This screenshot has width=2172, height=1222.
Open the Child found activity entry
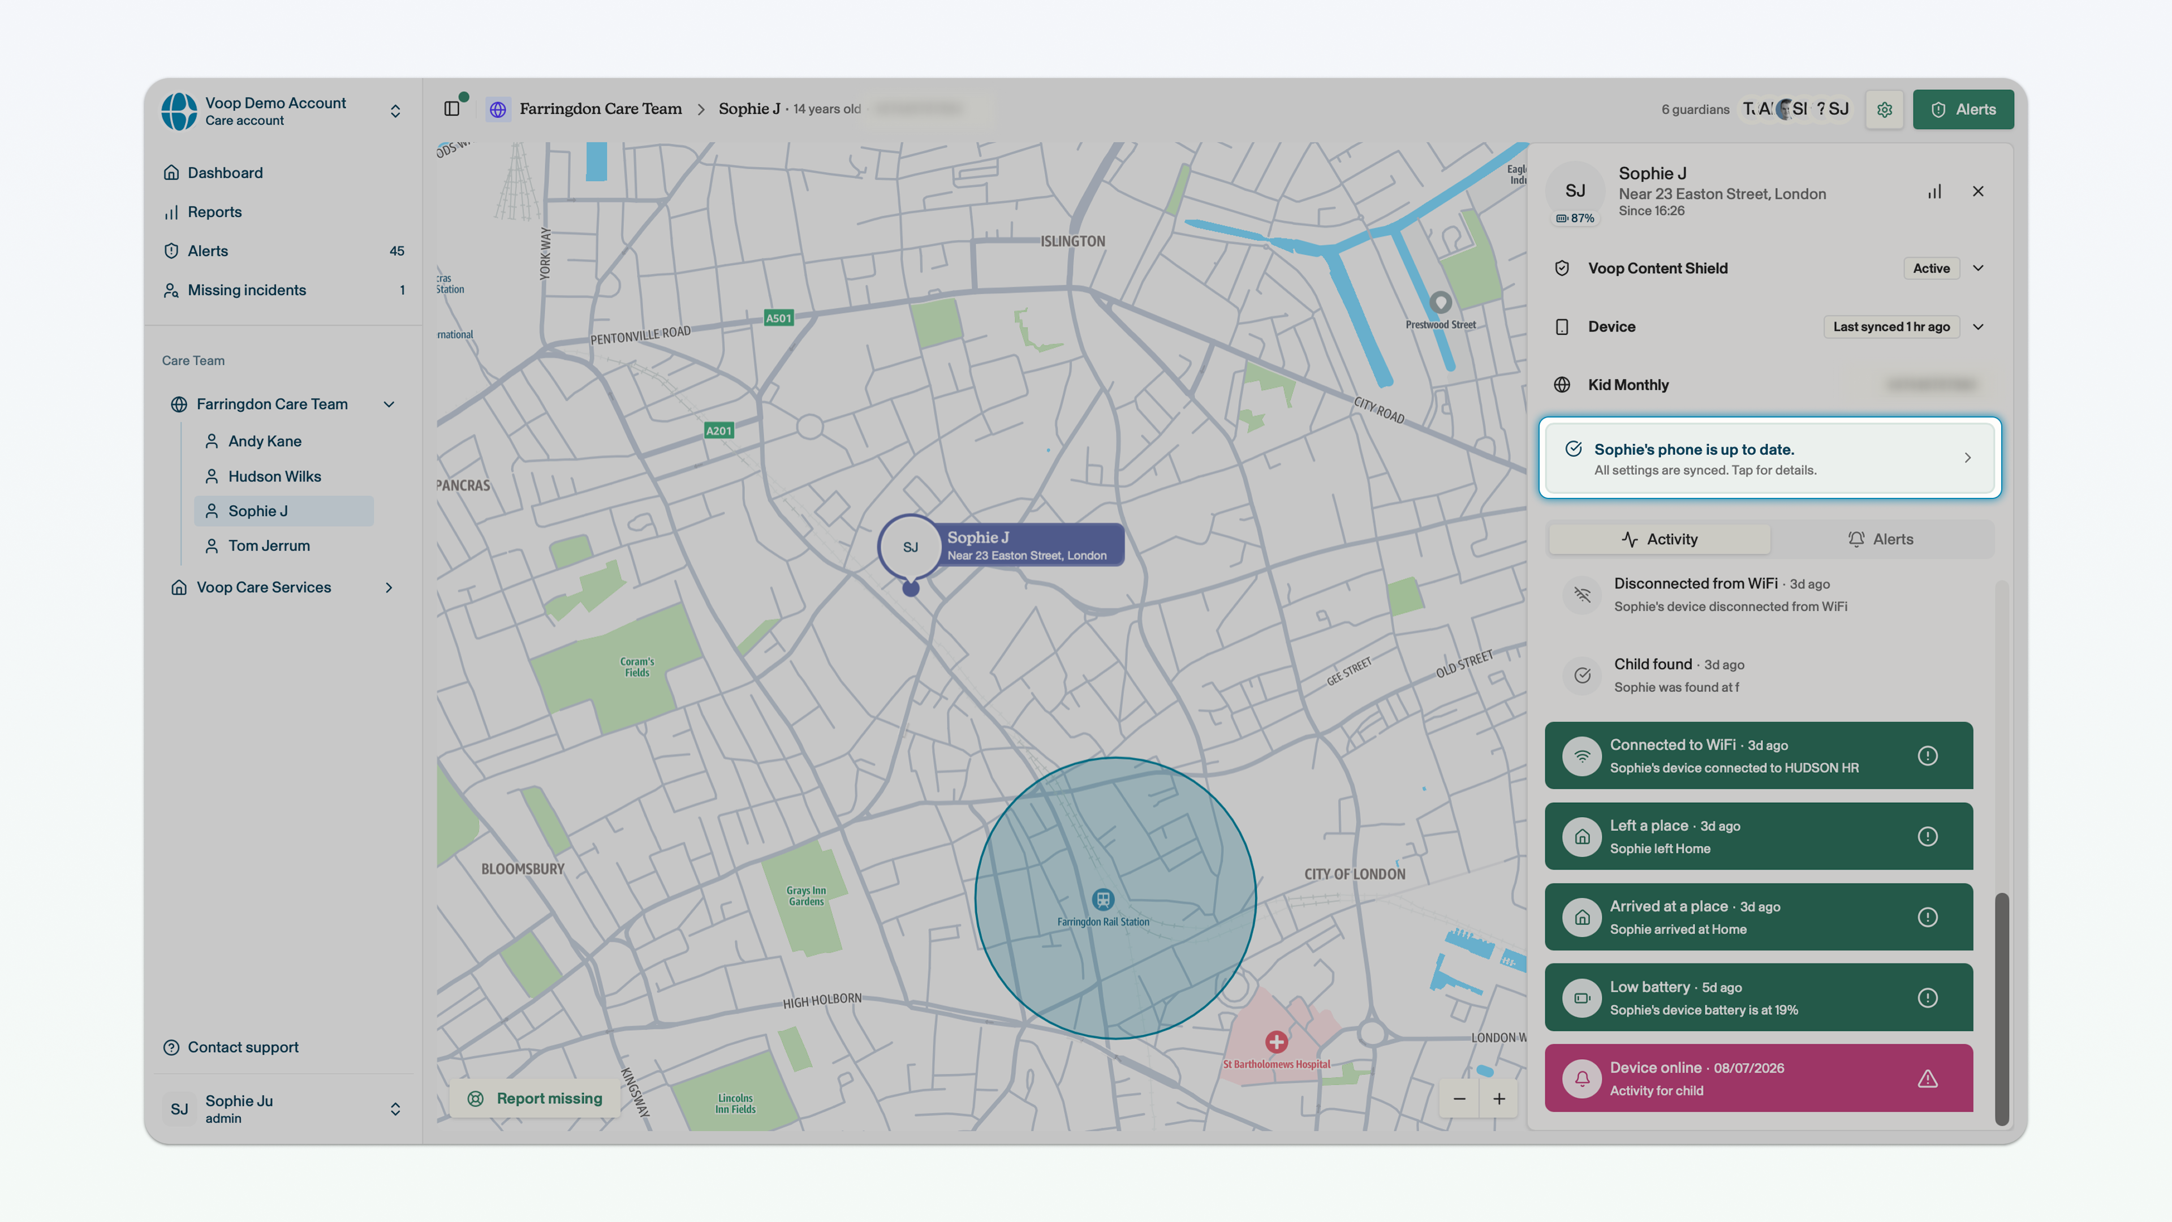(x=1759, y=675)
